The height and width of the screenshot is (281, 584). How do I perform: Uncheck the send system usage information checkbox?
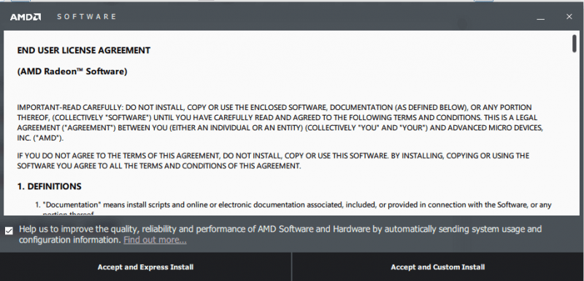[x=9, y=231]
